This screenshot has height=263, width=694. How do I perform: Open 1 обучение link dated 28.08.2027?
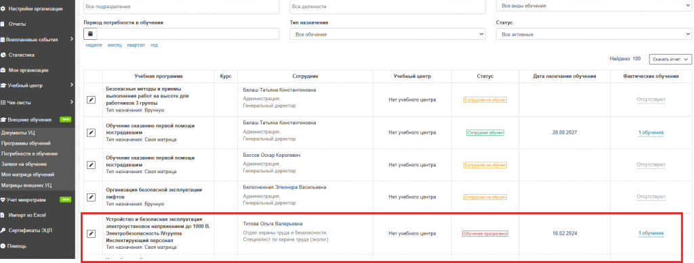click(651, 133)
